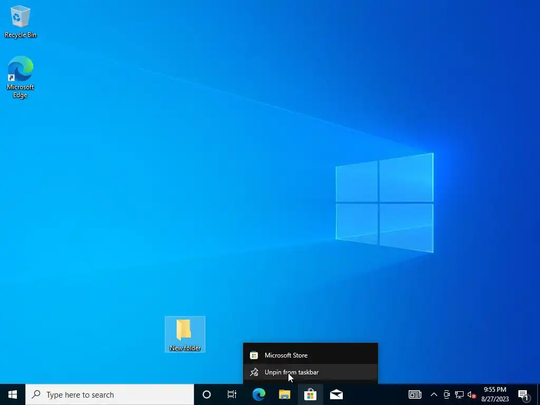
Task: Open the Mail app from taskbar
Action: tap(336, 394)
